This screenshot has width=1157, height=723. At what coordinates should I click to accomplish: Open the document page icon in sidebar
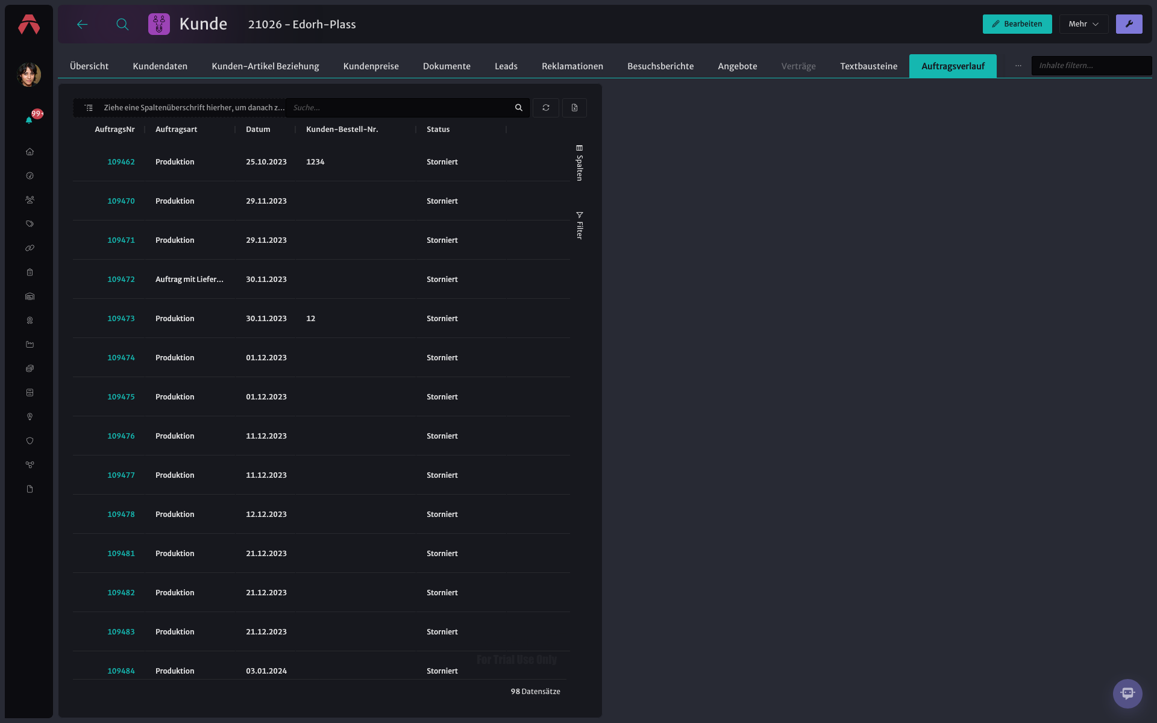point(30,489)
